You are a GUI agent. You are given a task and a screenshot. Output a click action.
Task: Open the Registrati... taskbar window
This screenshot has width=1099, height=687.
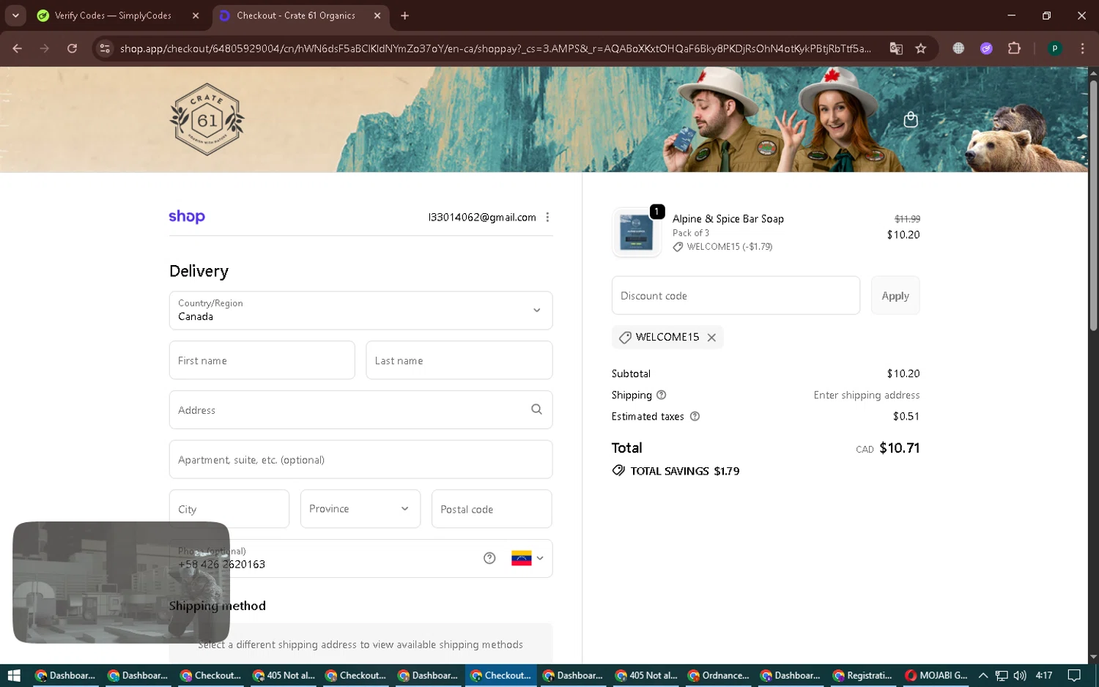pyautogui.click(x=863, y=675)
